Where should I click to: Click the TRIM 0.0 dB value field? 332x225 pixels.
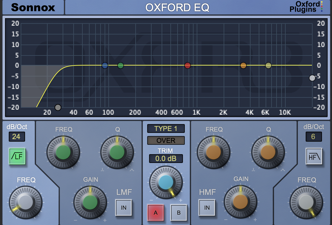[166, 159]
